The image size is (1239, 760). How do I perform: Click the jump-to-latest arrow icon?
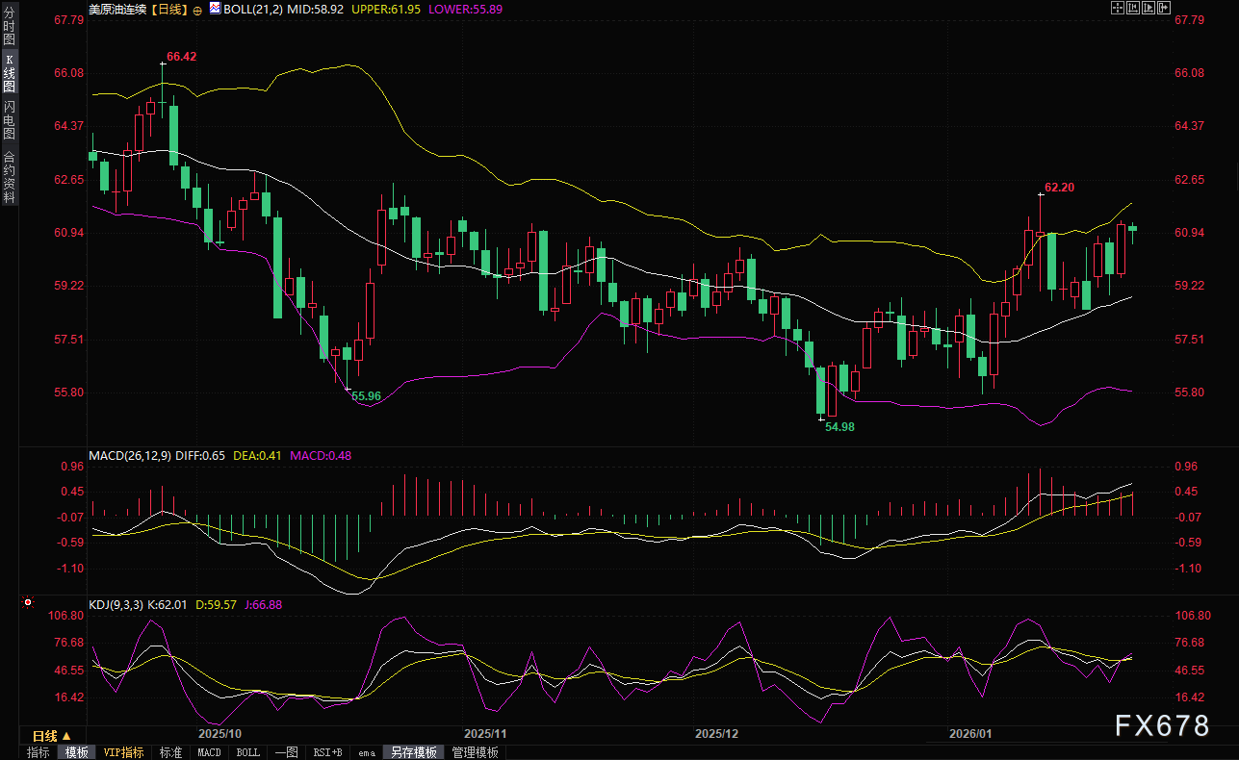click(1163, 8)
